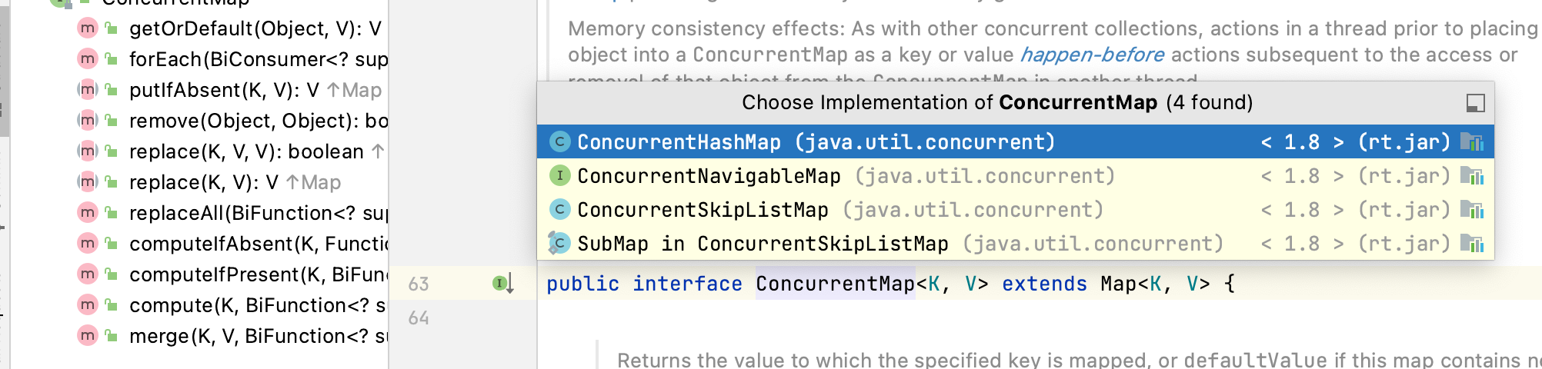Click the public-access lock icon beside merge
Screen dimensions: 1542x369
[x=112, y=336]
